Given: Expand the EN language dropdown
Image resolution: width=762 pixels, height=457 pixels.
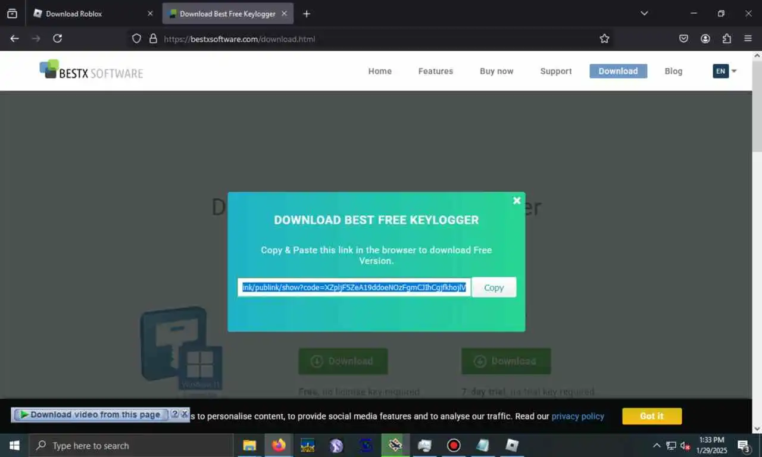Looking at the screenshot, I should click(x=724, y=71).
